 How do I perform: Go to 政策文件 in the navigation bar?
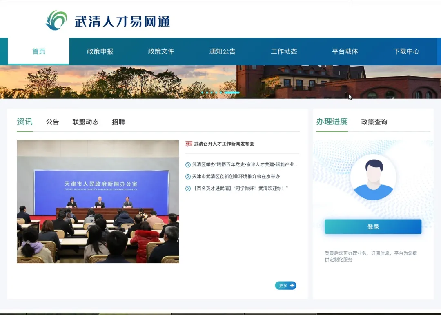coord(161,51)
